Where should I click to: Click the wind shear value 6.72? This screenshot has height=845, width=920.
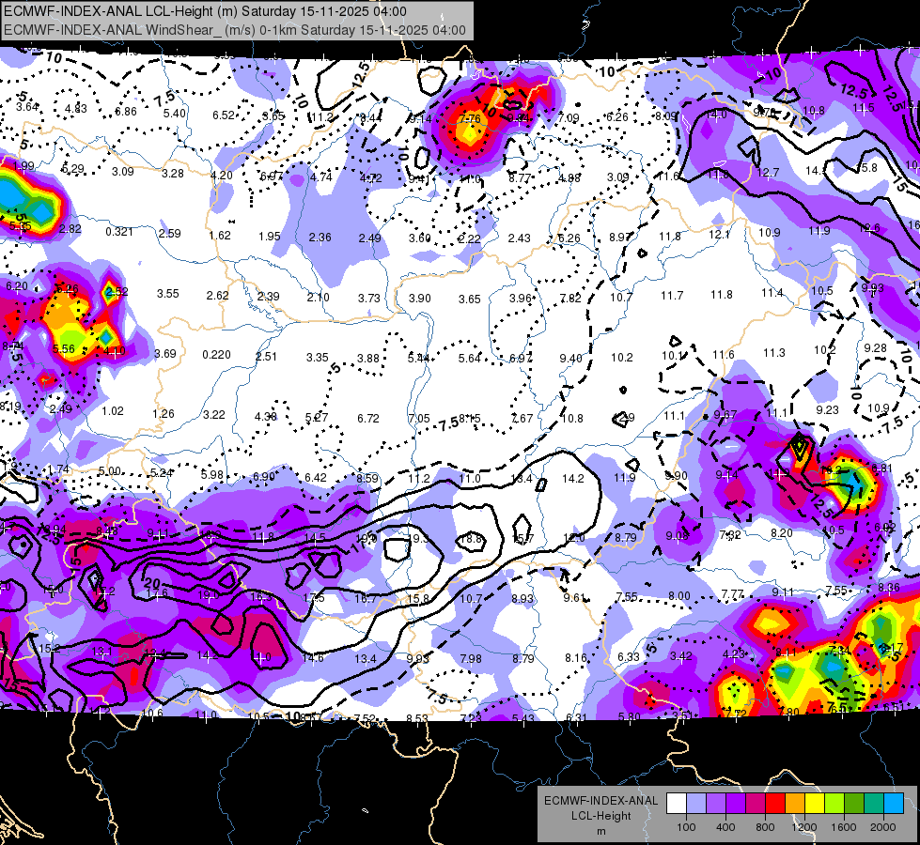coord(367,418)
